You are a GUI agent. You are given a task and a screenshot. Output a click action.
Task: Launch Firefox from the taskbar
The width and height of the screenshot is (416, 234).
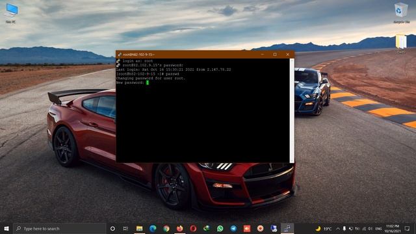point(179,228)
